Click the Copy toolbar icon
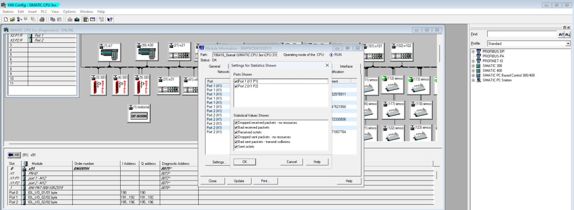The width and height of the screenshot is (574, 210). 52,20
